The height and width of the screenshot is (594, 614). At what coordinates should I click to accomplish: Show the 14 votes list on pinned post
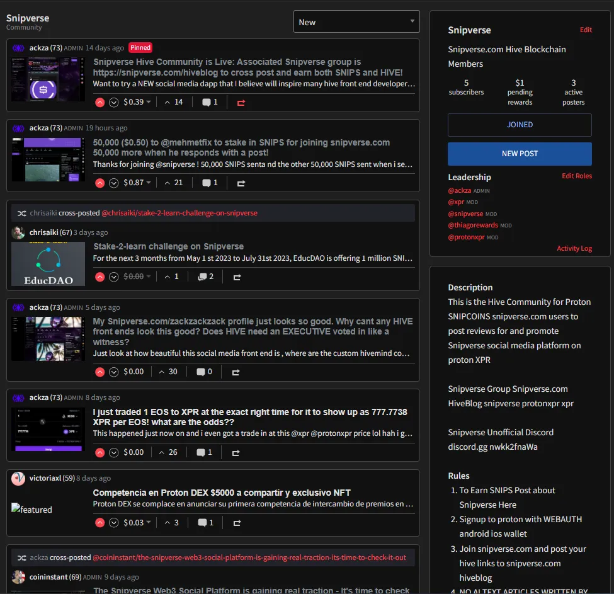coord(173,102)
